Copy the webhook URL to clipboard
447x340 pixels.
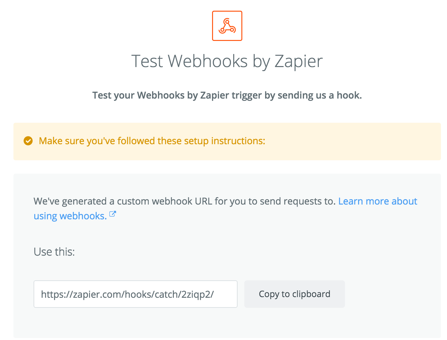tap(295, 294)
